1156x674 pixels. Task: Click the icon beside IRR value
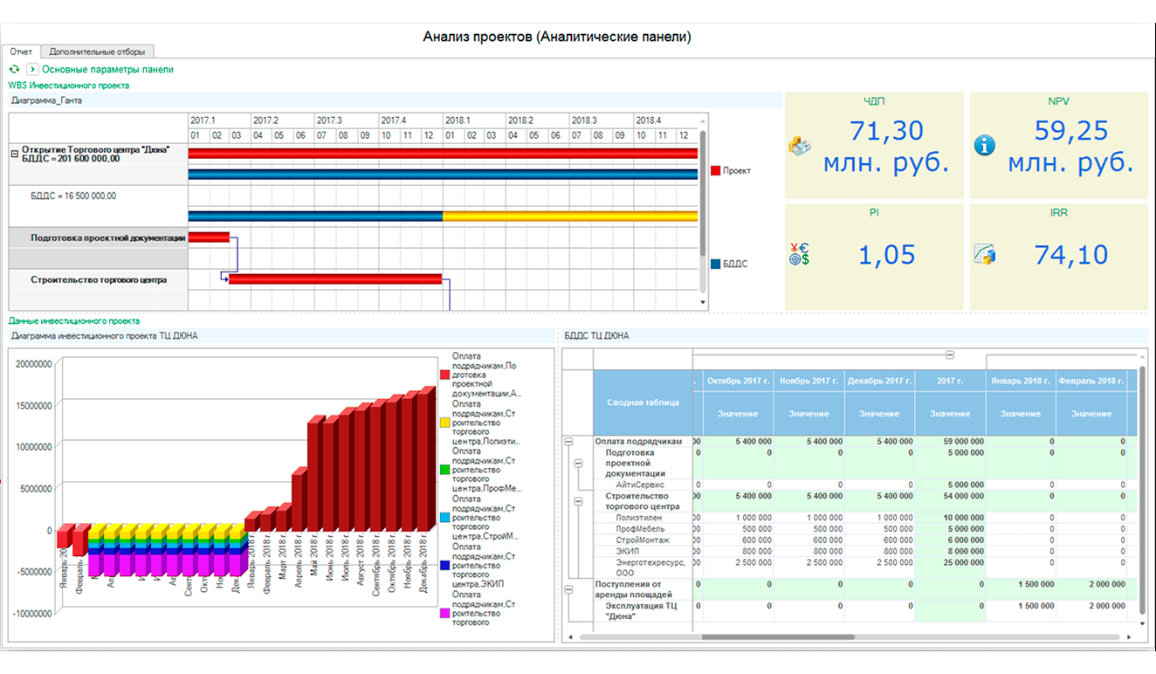[985, 254]
